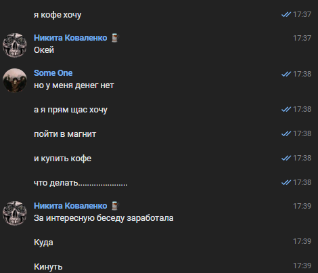
Task: Click Никита Коваленко name at 17:39 message
Action: (x=70, y=206)
